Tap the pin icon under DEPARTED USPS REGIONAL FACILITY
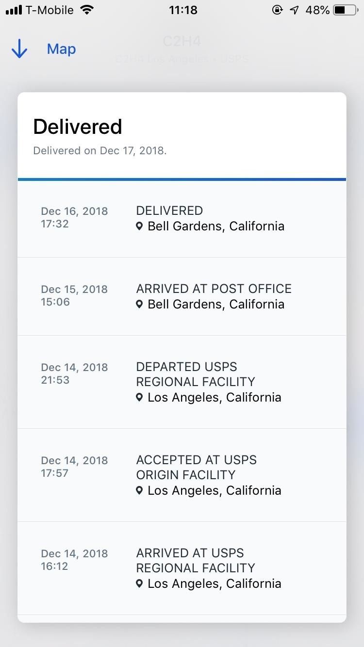Image resolution: width=364 pixels, height=647 pixels. click(139, 398)
